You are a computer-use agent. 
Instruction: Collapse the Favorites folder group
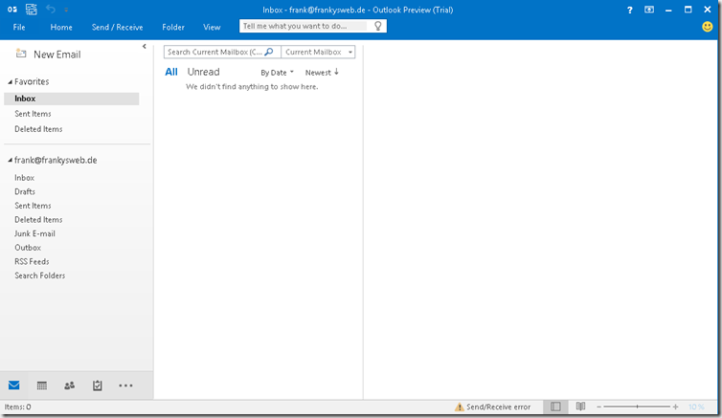point(10,82)
